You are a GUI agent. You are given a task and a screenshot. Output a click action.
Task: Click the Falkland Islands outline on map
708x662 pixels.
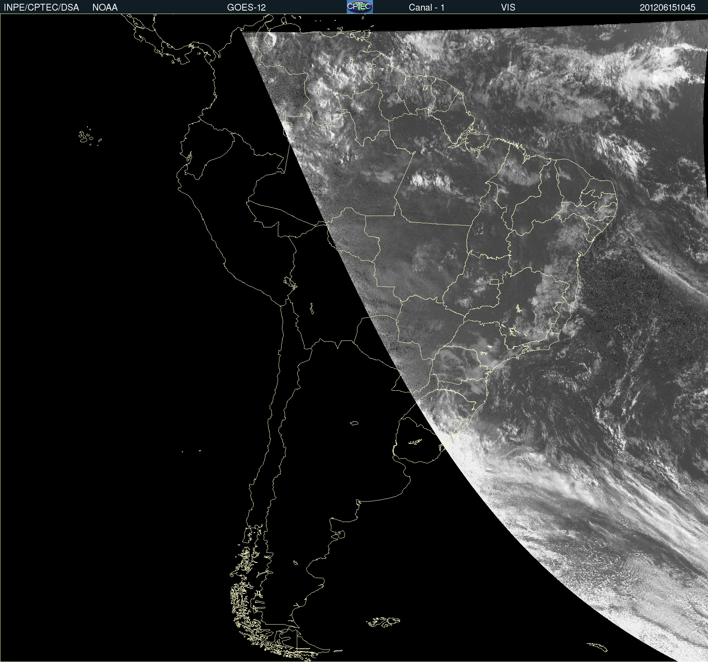pos(383,622)
